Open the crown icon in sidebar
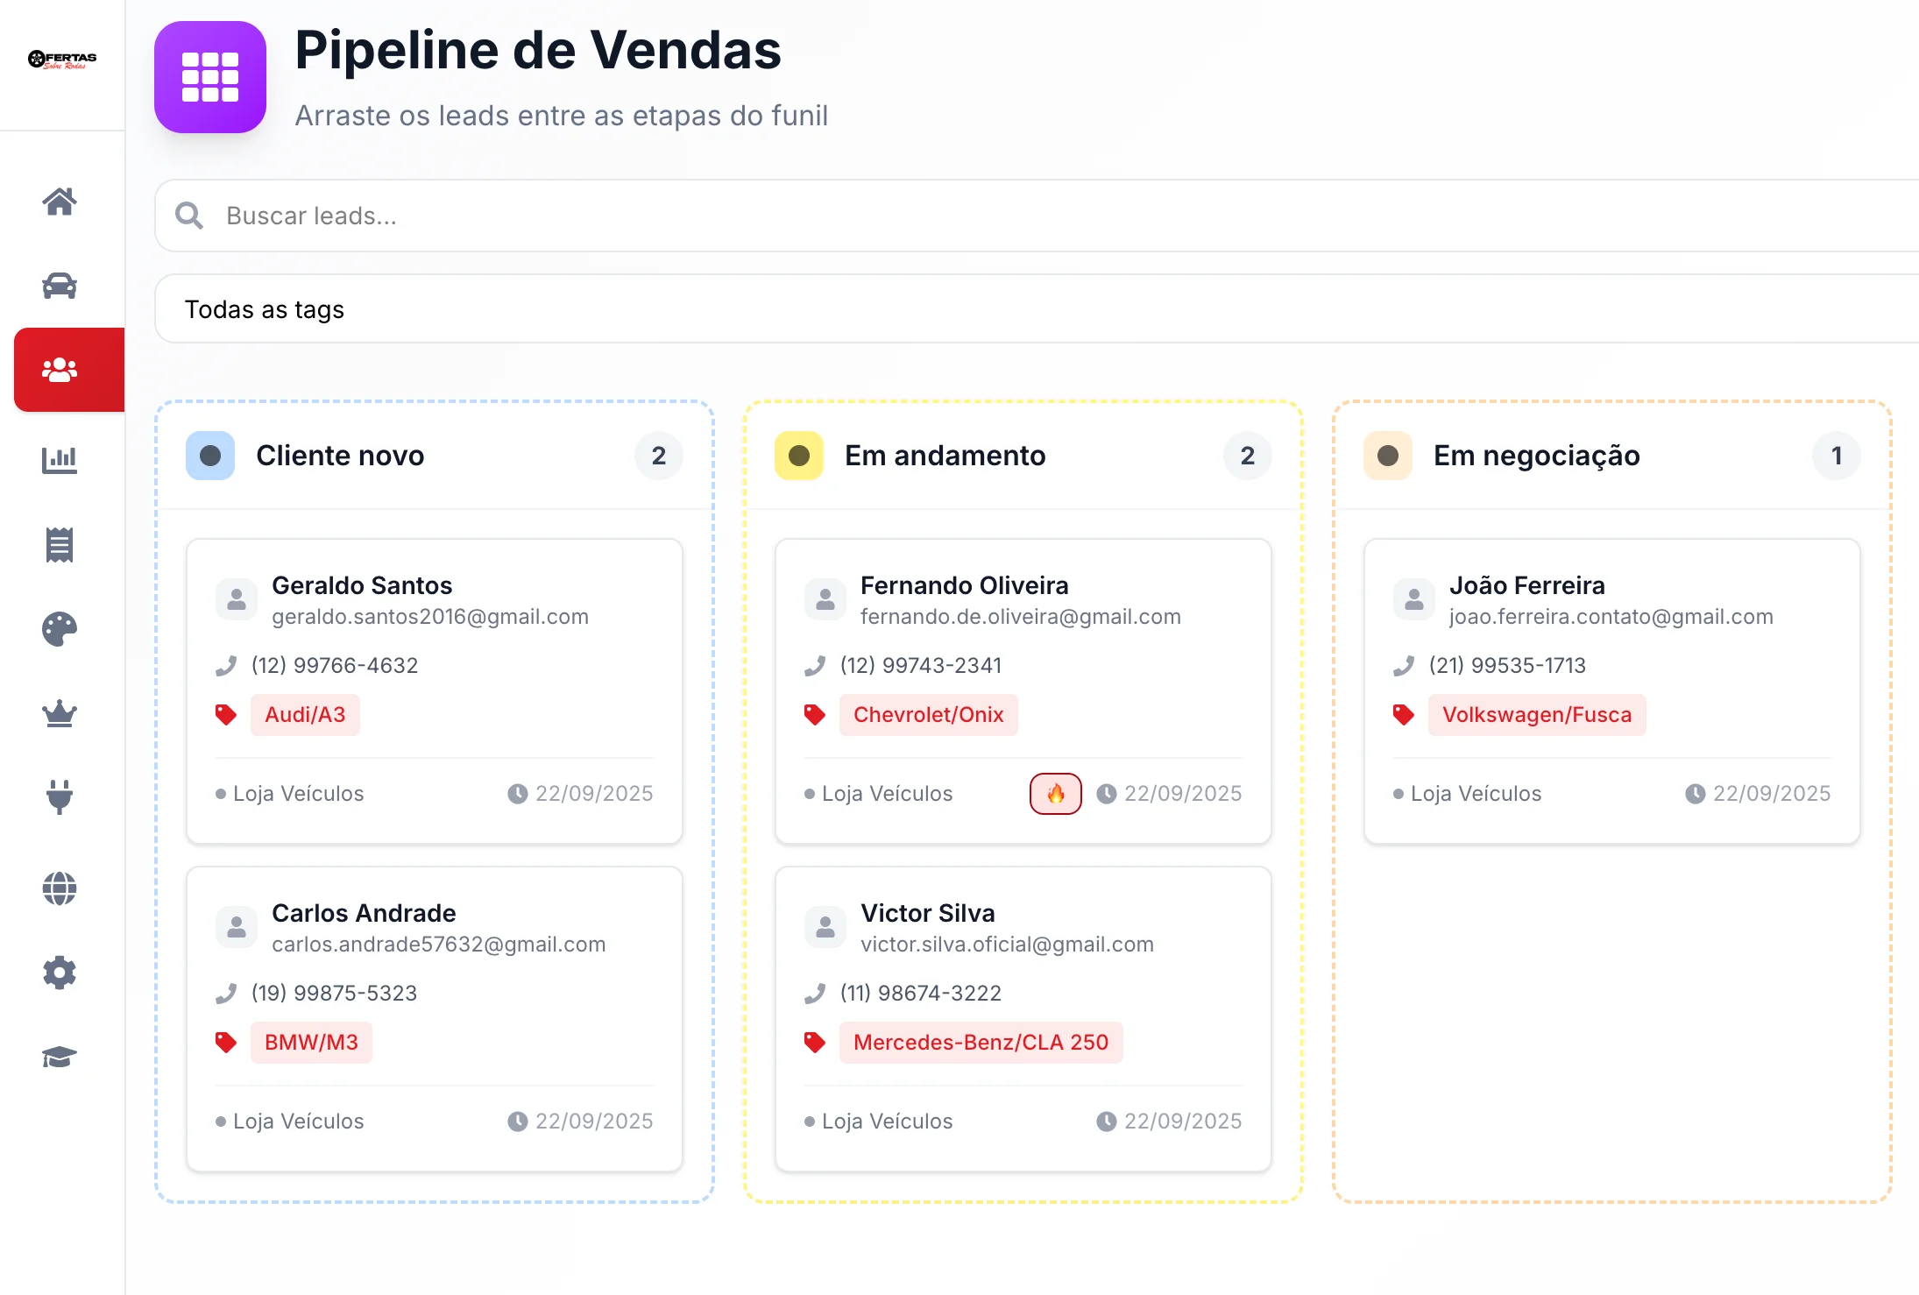This screenshot has height=1295, width=1919. tap(60, 713)
